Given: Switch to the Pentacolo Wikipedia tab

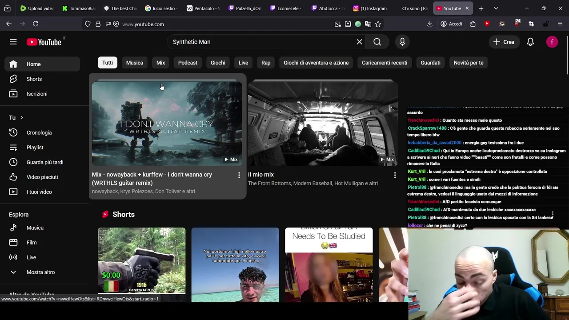Looking at the screenshot, I should click(204, 8).
